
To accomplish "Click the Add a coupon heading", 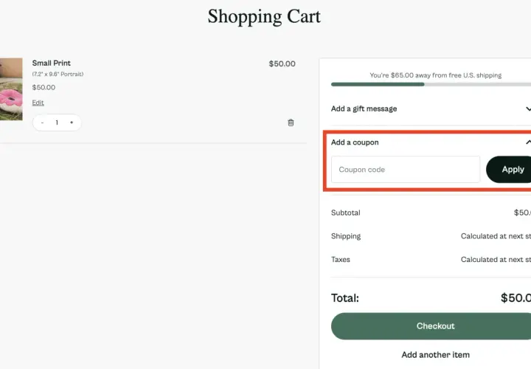I will coord(355,142).
